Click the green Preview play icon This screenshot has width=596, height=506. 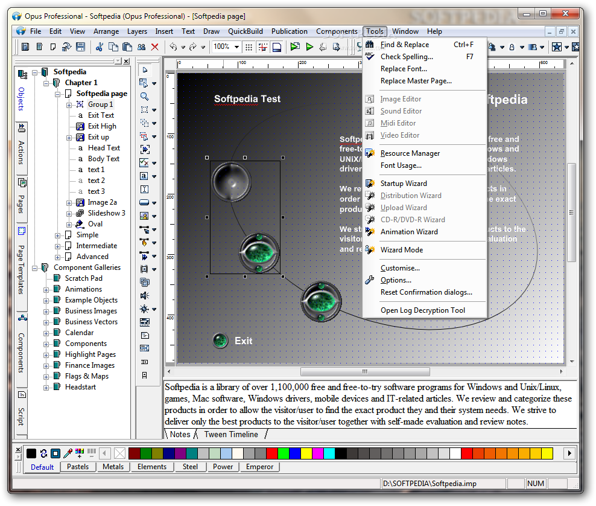(x=309, y=46)
